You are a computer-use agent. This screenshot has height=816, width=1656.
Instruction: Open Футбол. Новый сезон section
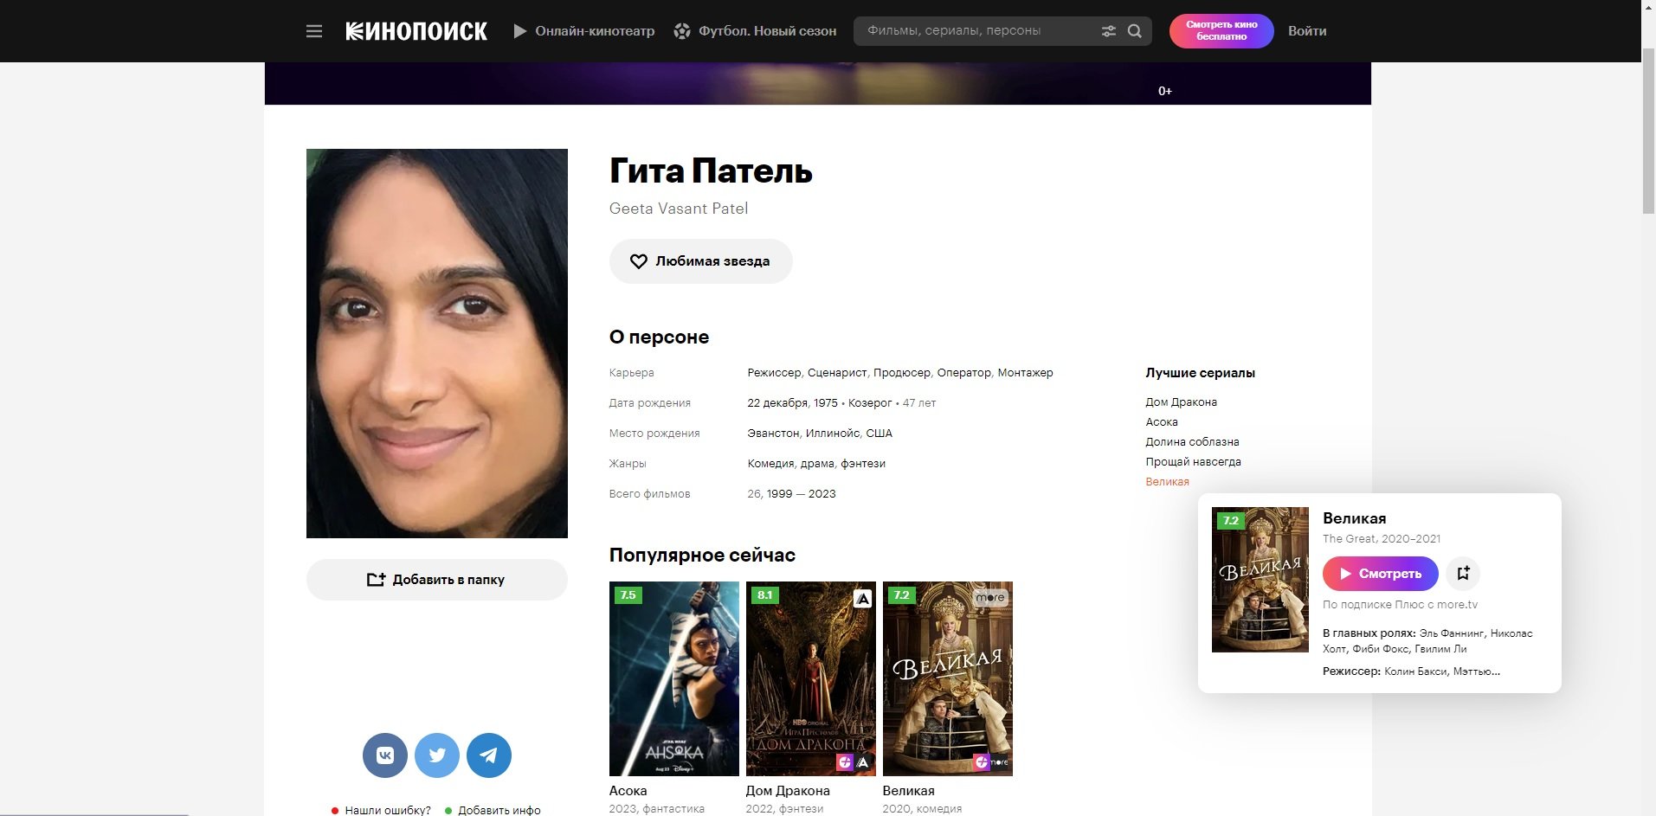pyautogui.click(x=756, y=31)
